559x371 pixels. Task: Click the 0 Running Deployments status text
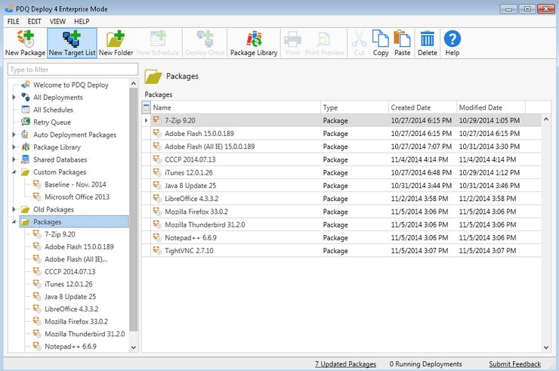tap(425, 364)
